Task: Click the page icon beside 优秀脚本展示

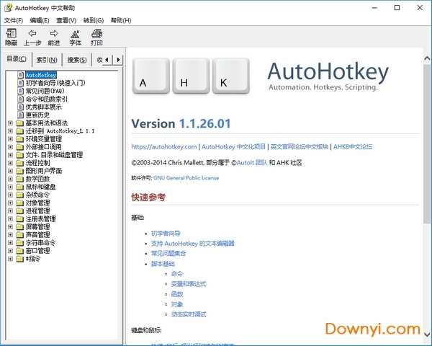Action: tap(20, 107)
